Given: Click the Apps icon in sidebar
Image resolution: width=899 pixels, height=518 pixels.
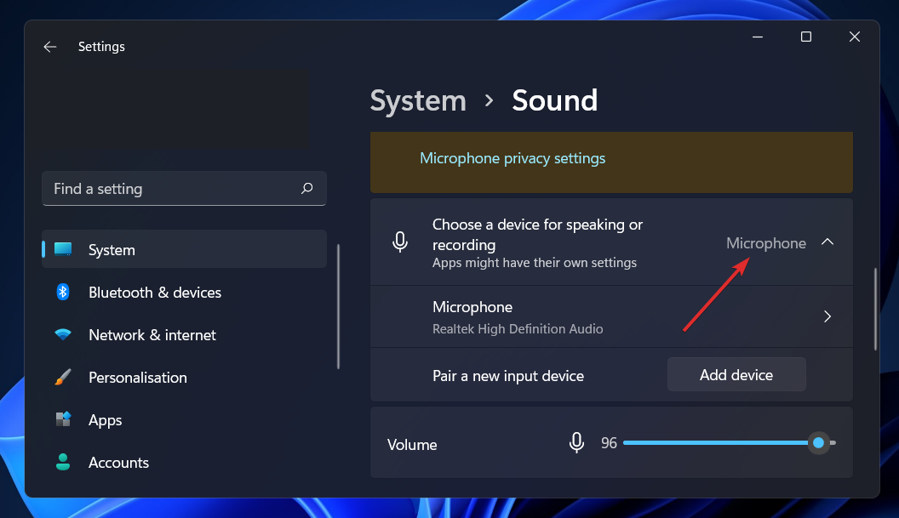Looking at the screenshot, I should coord(63,419).
